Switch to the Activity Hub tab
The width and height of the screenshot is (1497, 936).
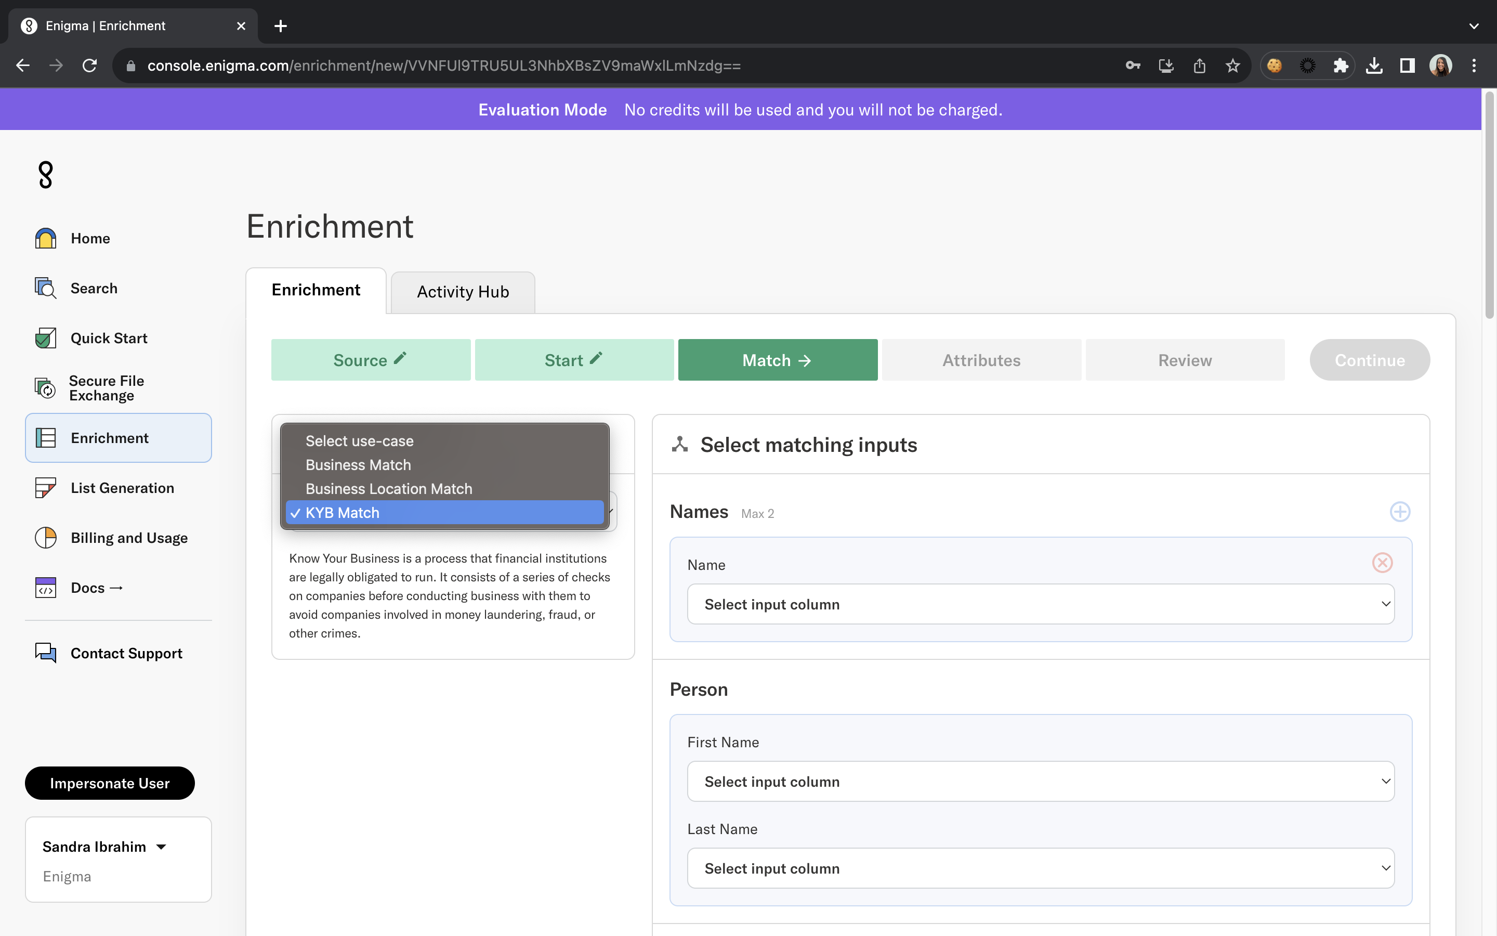click(x=463, y=292)
